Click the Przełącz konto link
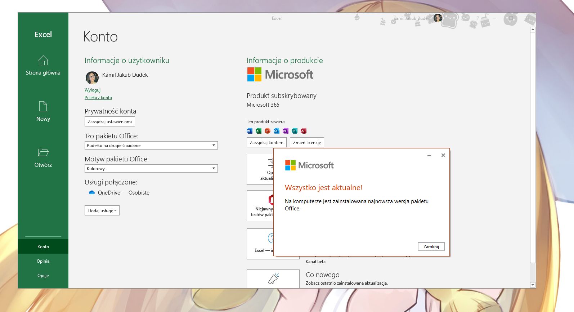 (98, 98)
